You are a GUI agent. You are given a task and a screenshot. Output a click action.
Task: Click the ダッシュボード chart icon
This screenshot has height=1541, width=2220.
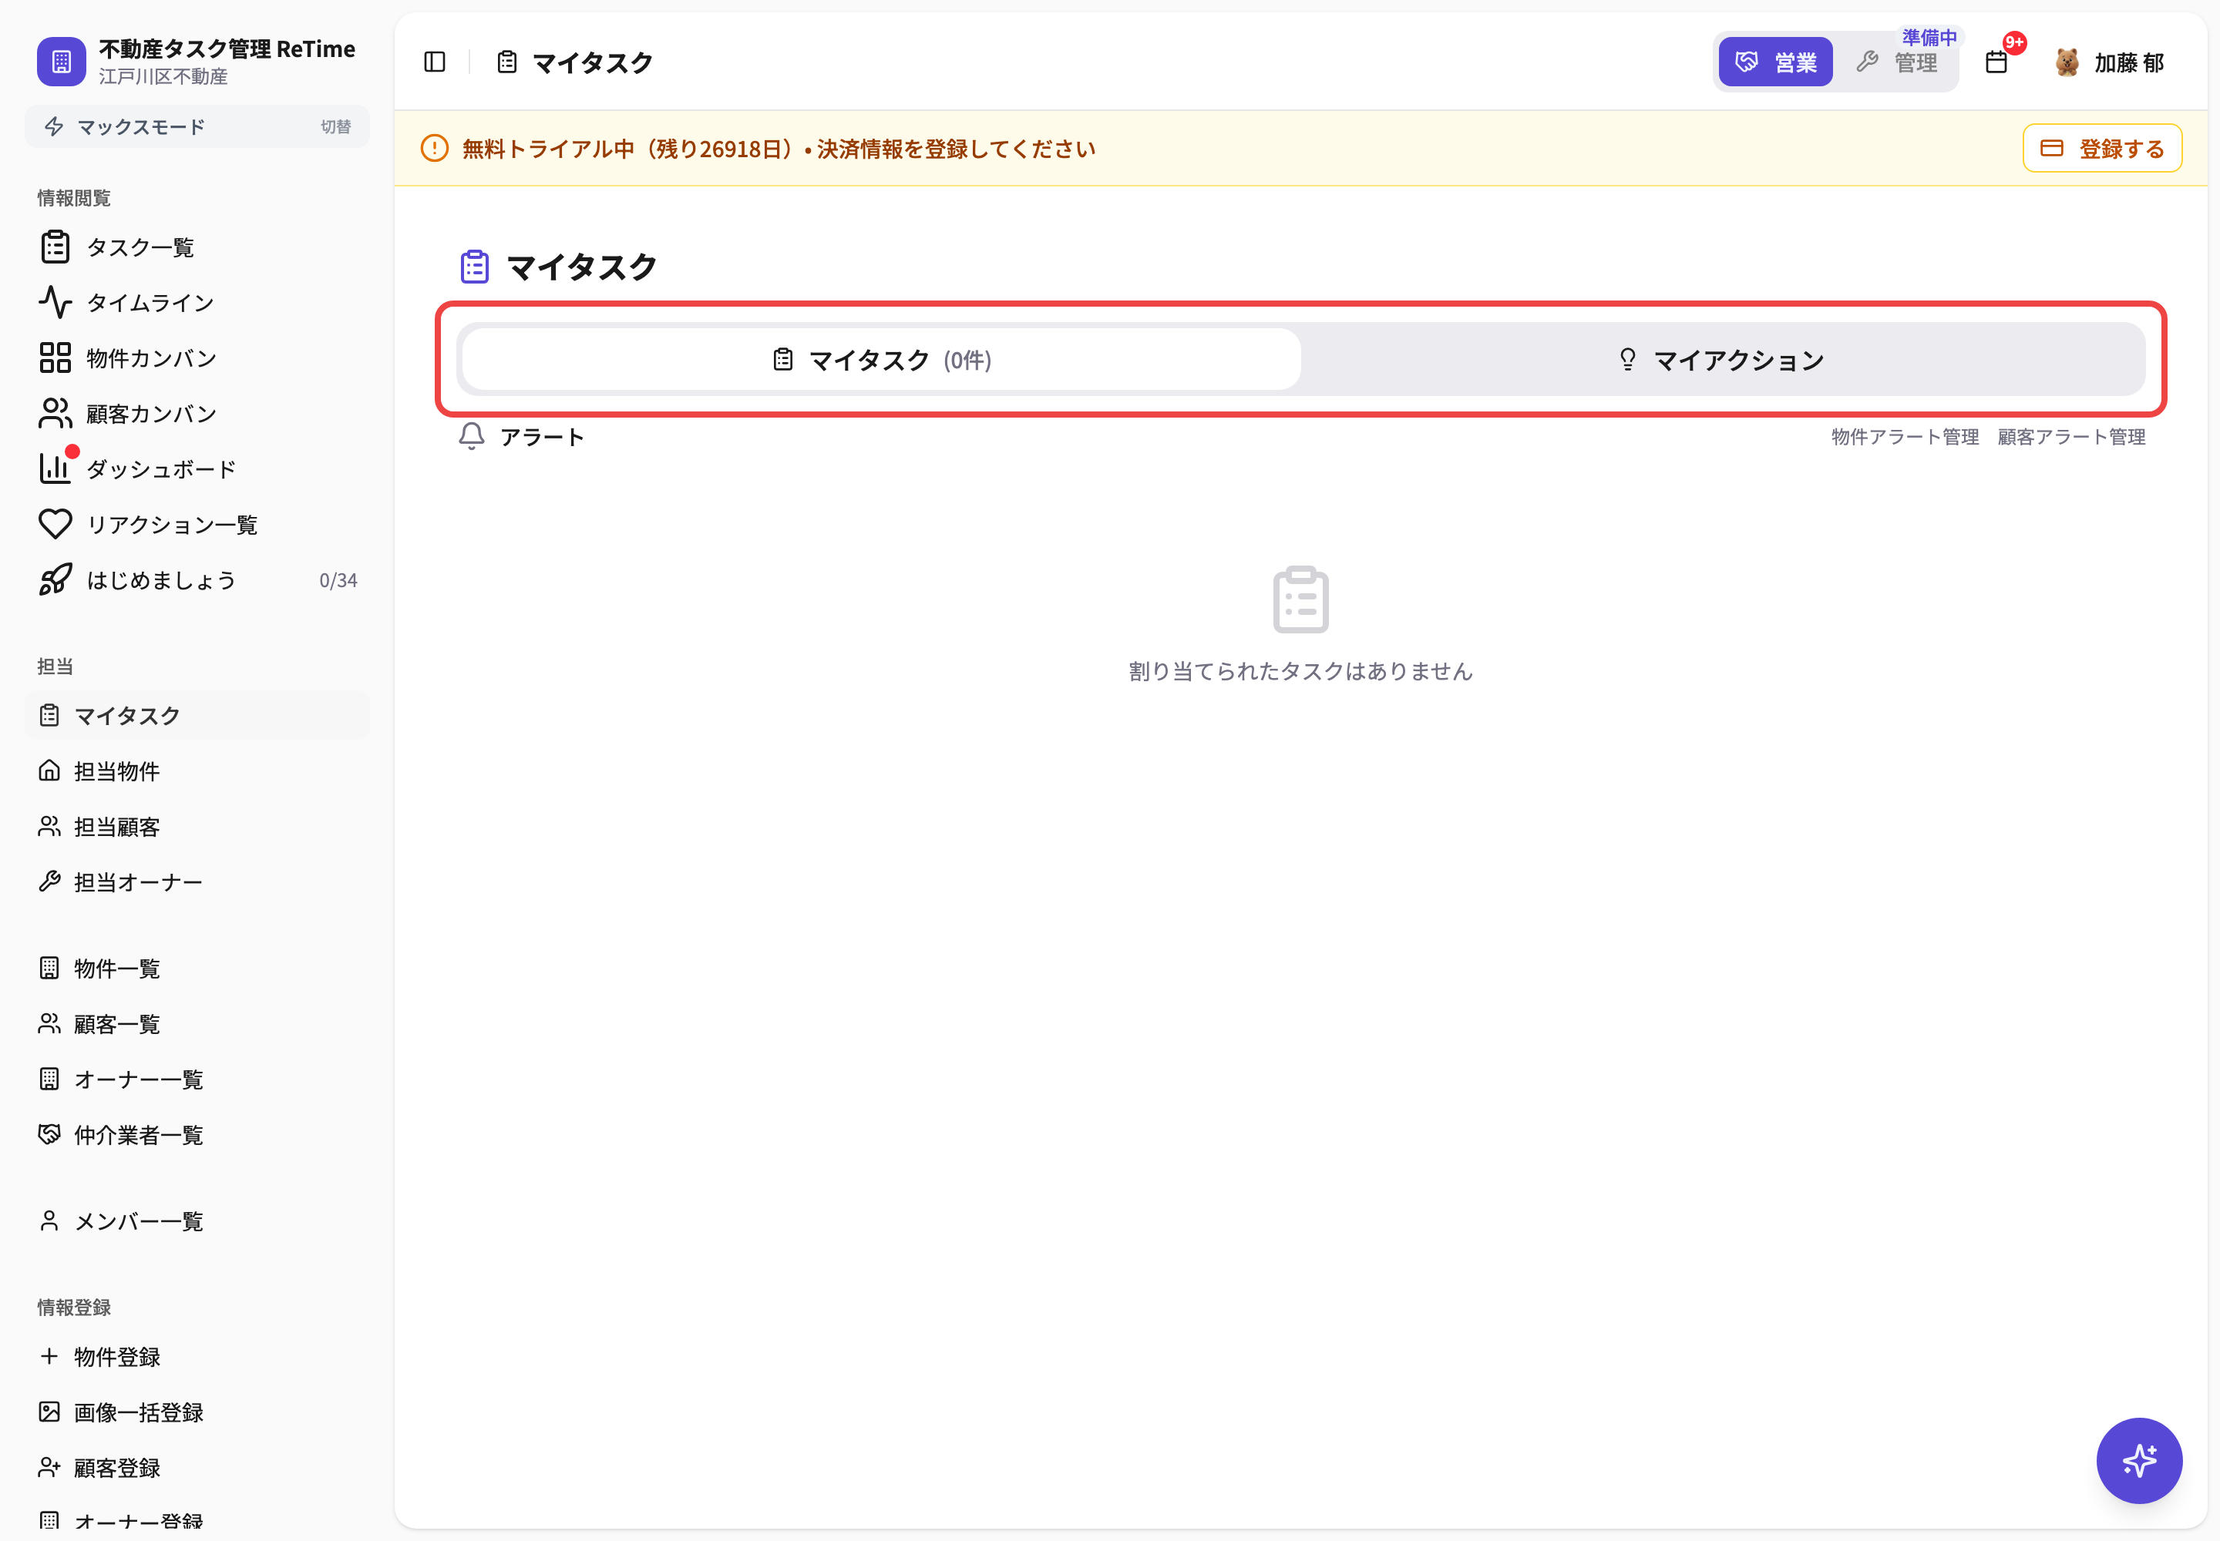pos(55,468)
